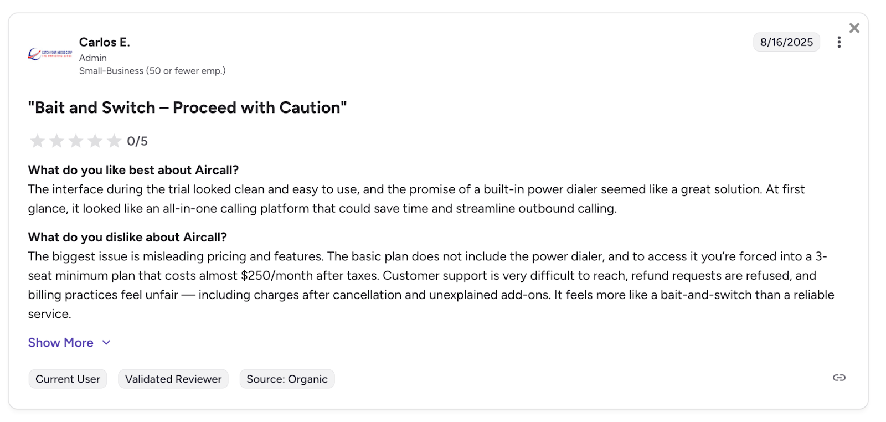Copy the review permalink icon
Screen dimensions: 886x422
click(x=838, y=378)
